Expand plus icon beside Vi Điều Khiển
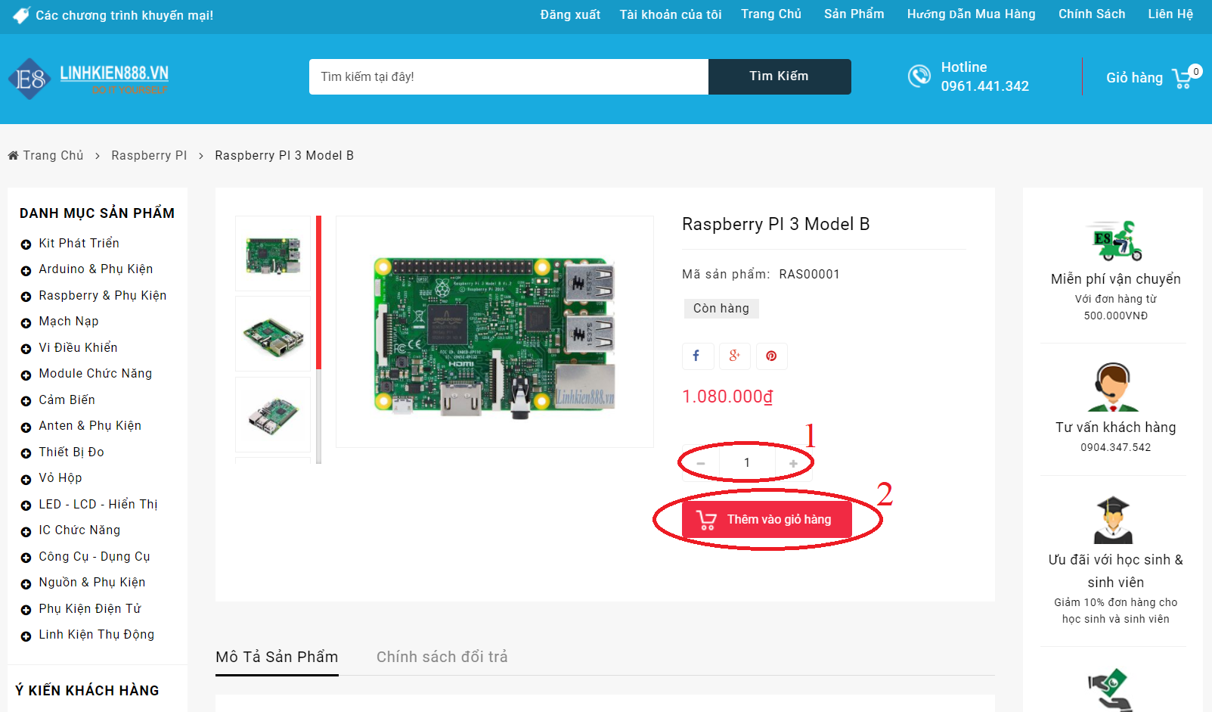 click(x=26, y=349)
